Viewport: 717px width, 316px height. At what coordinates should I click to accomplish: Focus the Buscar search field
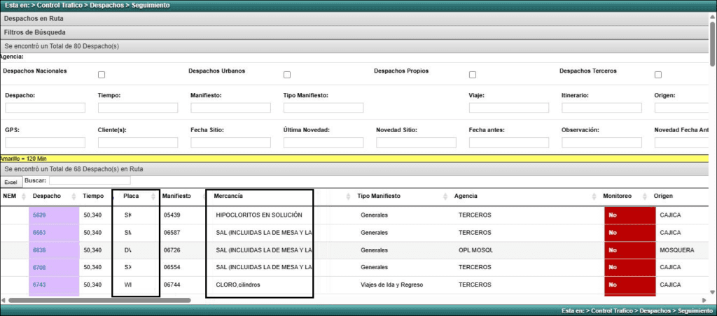tap(79, 180)
